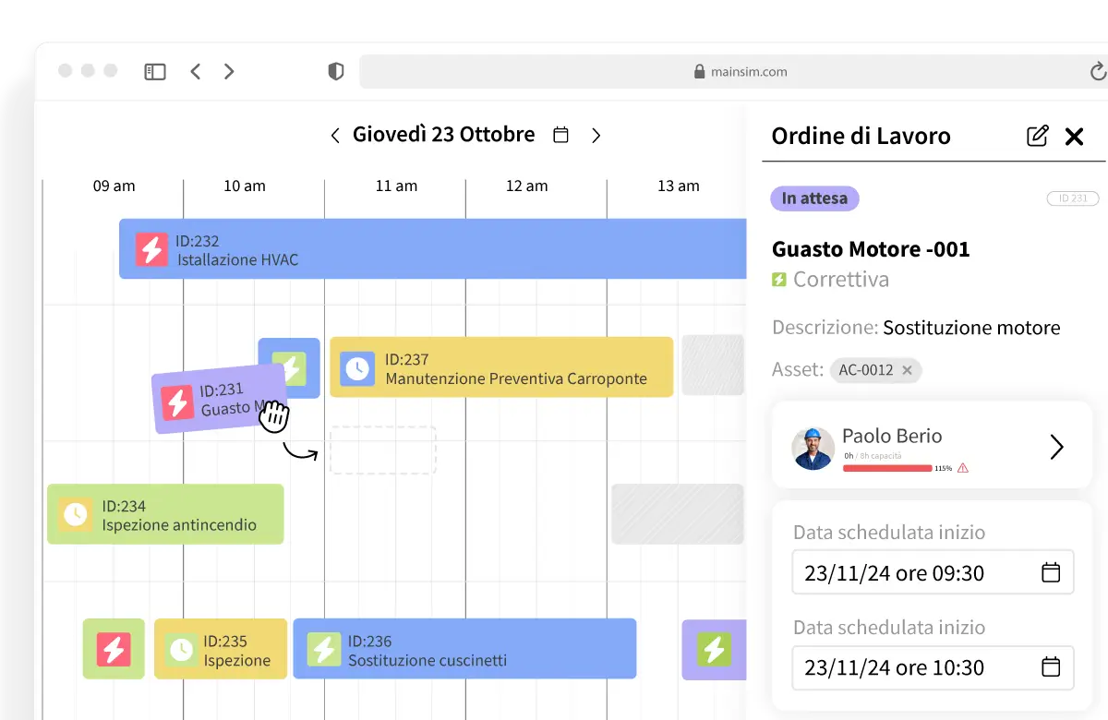Remove the AC-0012 asset tag
Image resolution: width=1108 pixels, height=720 pixels.
pyautogui.click(x=907, y=370)
